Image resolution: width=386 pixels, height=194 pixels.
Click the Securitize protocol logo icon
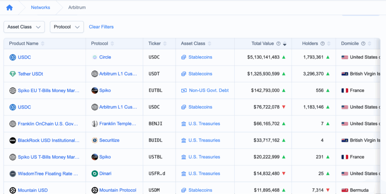[95, 141]
